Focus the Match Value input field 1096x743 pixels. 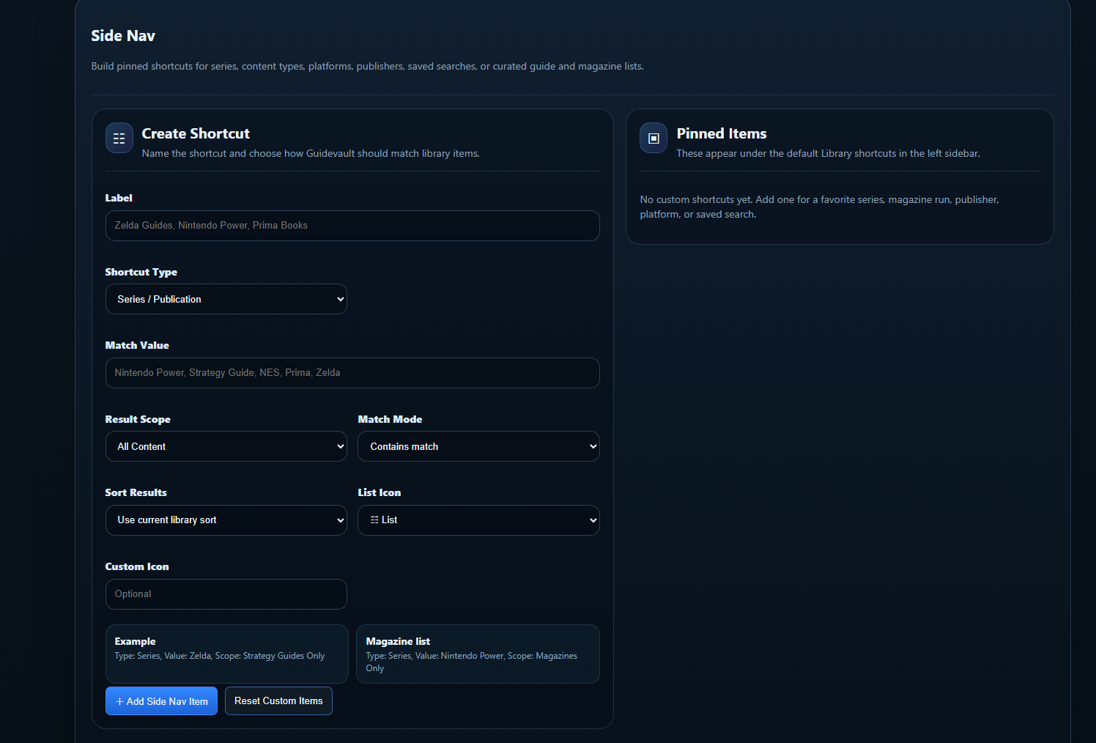pyautogui.click(x=352, y=373)
